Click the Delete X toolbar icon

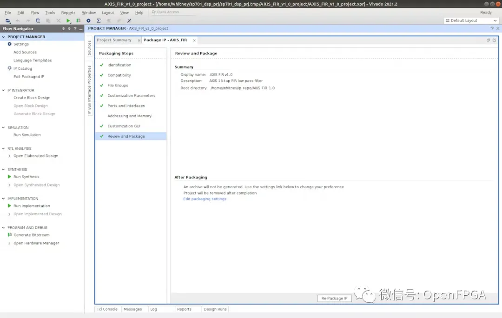coord(58,20)
